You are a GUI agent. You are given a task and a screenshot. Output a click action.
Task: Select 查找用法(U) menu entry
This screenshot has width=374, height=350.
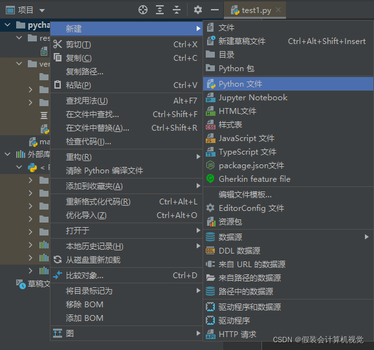pyautogui.click(x=126, y=101)
